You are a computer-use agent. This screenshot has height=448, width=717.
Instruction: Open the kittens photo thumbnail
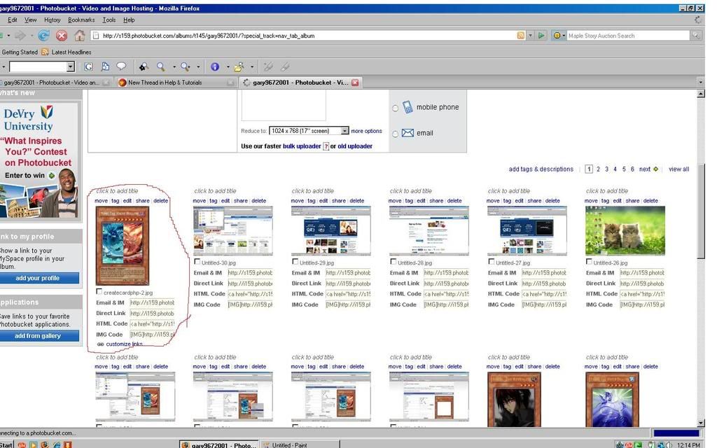625,231
